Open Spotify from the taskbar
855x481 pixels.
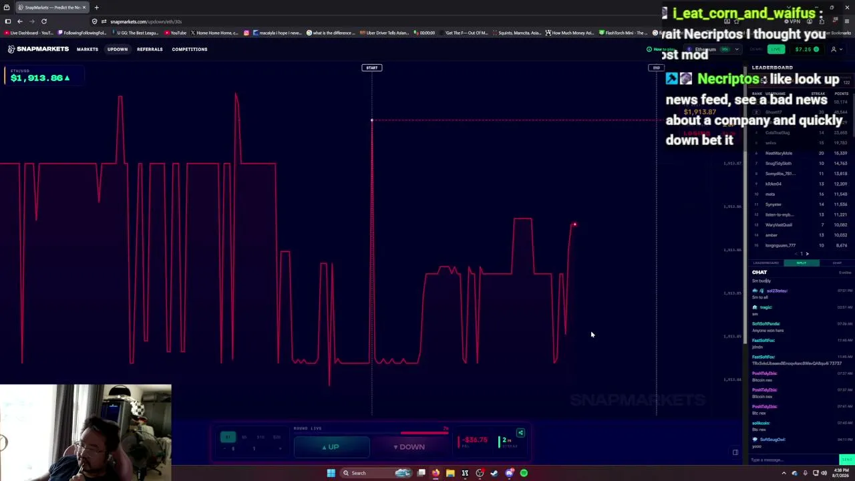coord(524,473)
